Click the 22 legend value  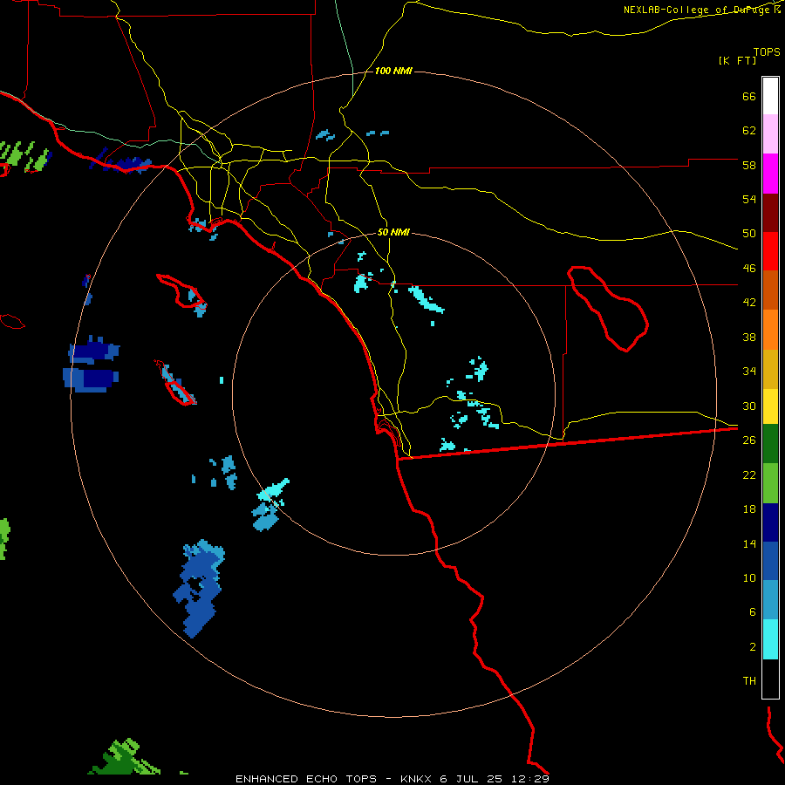(749, 474)
